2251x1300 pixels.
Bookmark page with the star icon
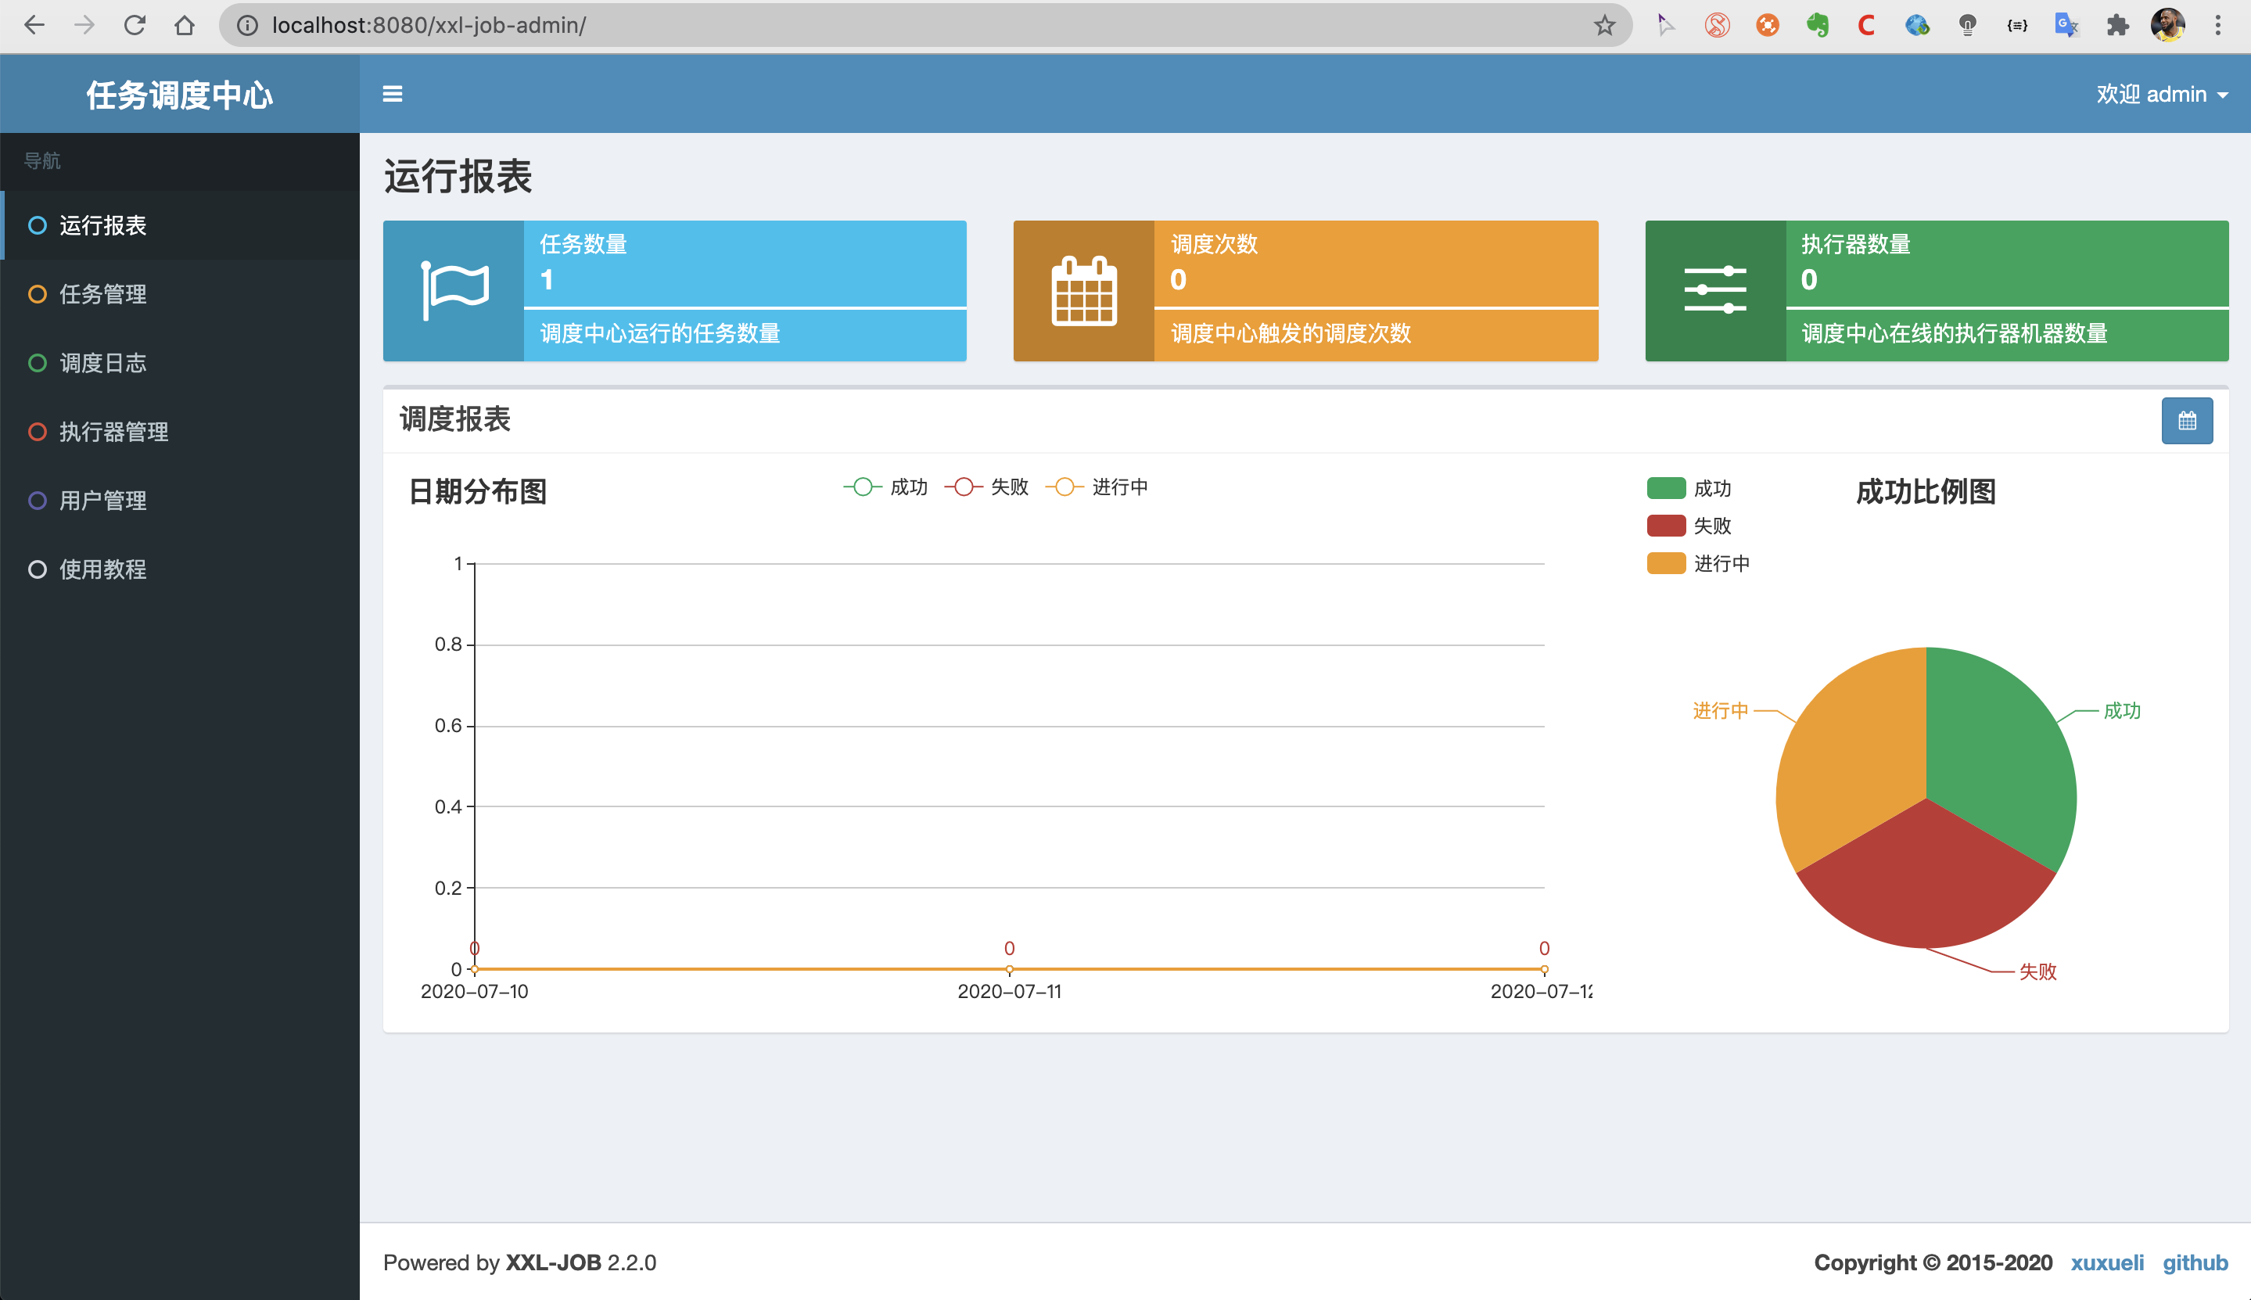point(1604,25)
